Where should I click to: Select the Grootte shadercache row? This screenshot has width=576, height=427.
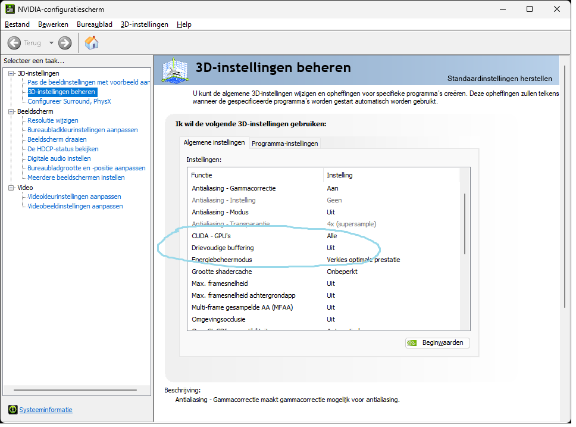click(x=323, y=272)
